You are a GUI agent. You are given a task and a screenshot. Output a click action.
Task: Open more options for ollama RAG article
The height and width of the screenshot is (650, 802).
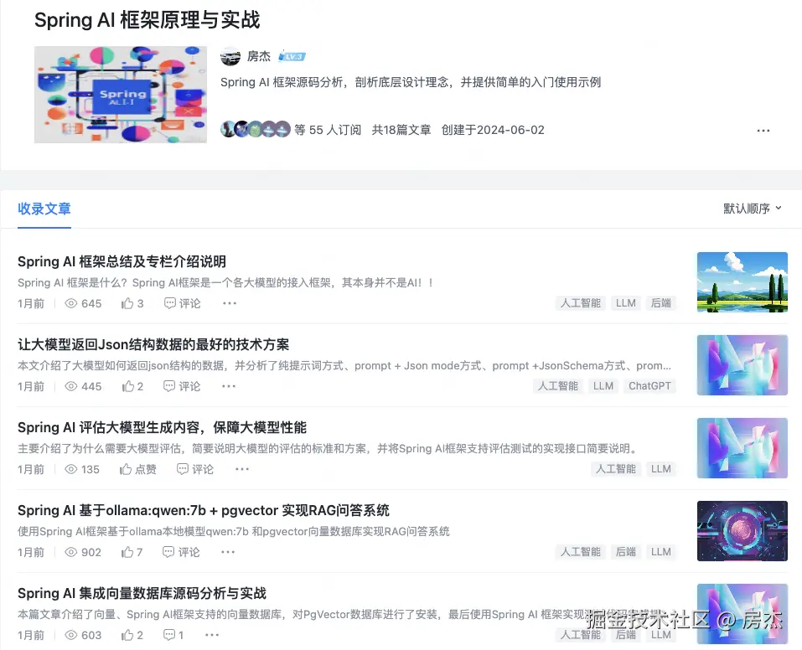tap(228, 552)
